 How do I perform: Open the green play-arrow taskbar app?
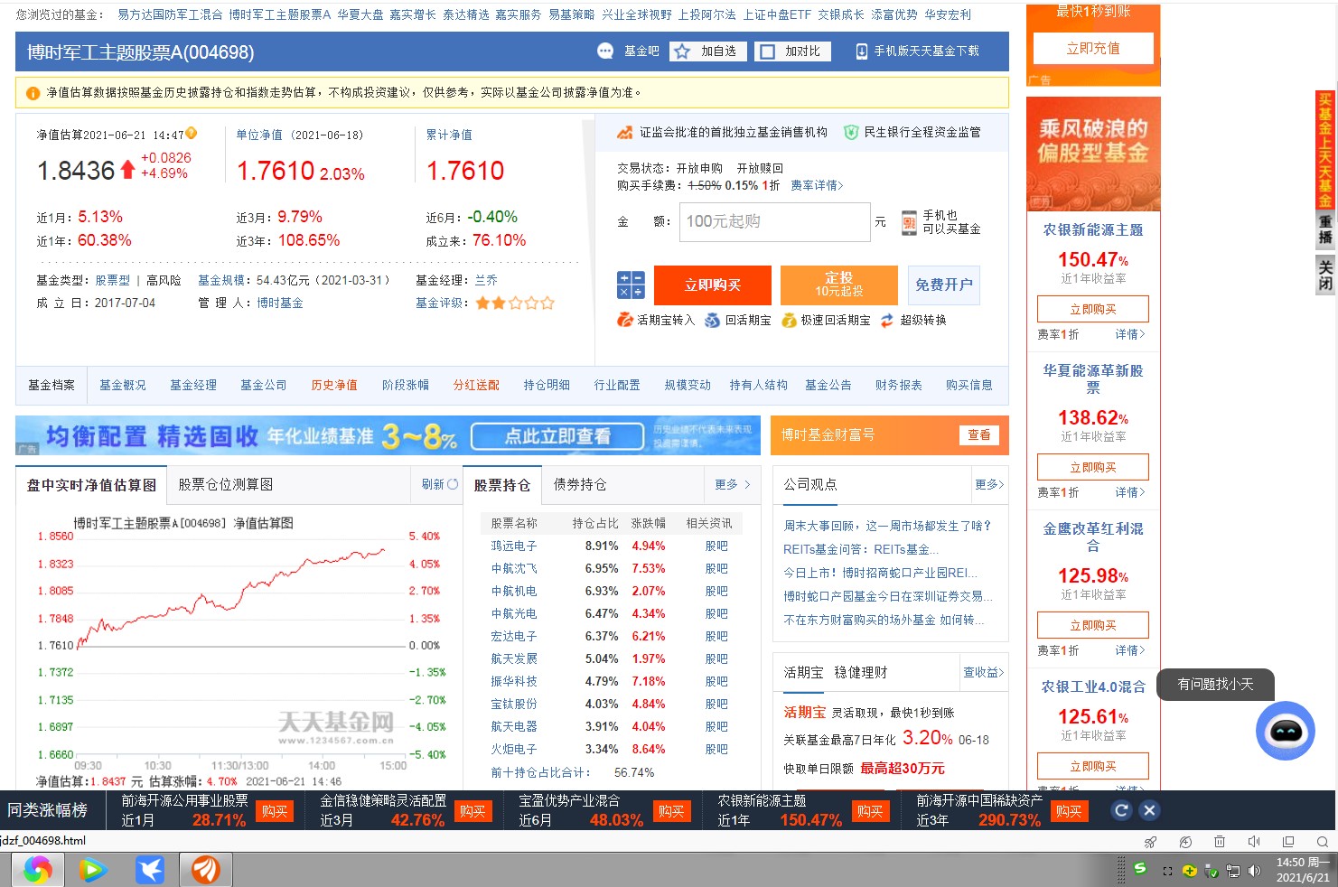click(93, 870)
